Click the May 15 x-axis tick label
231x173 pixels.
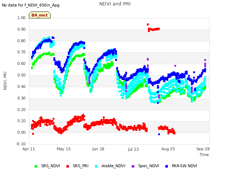pyautogui.click(x=64, y=149)
